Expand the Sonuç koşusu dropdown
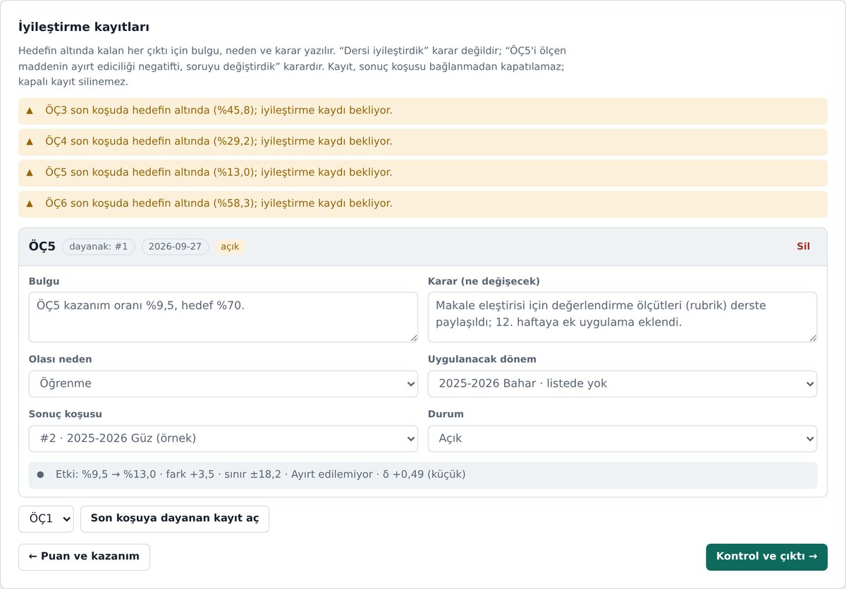Image resolution: width=846 pixels, height=589 pixels. click(x=223, y=438)
